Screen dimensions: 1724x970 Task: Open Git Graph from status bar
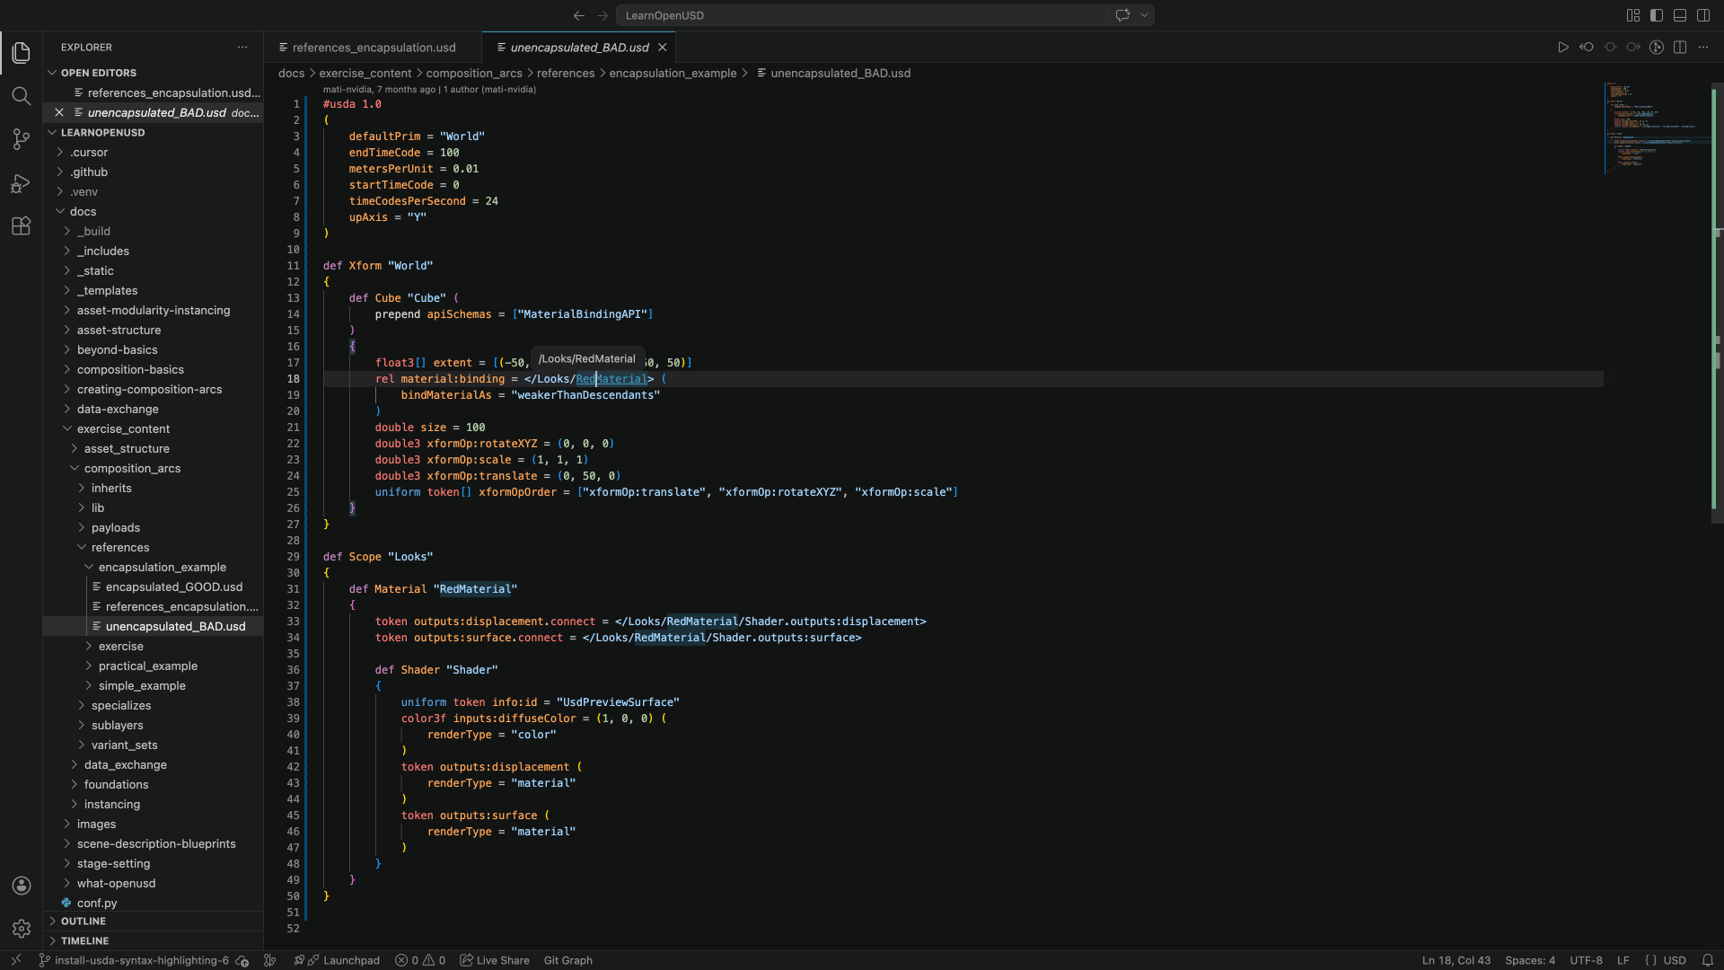(568, 961)
